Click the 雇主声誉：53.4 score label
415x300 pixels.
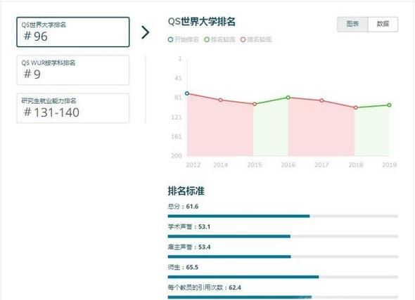pos(189,247)
